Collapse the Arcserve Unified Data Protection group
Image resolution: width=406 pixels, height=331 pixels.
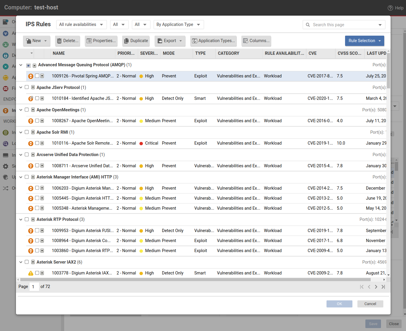tap(21, 155)
